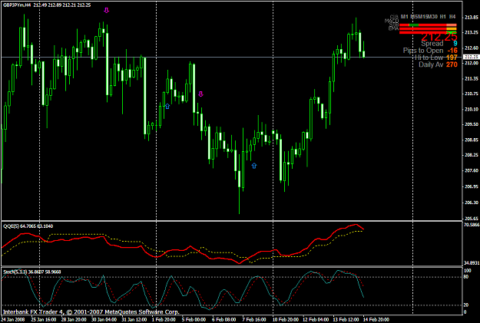Click the large red 212.25 price readout
Screen dimensions: 480x323
pos(439,37)
